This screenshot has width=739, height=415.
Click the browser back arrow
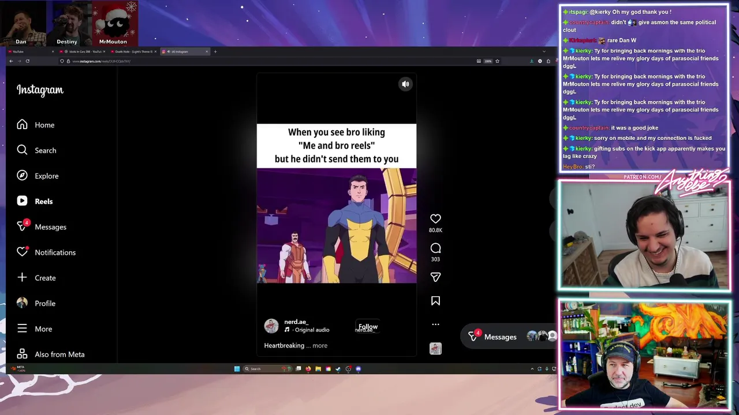point(11,61)
